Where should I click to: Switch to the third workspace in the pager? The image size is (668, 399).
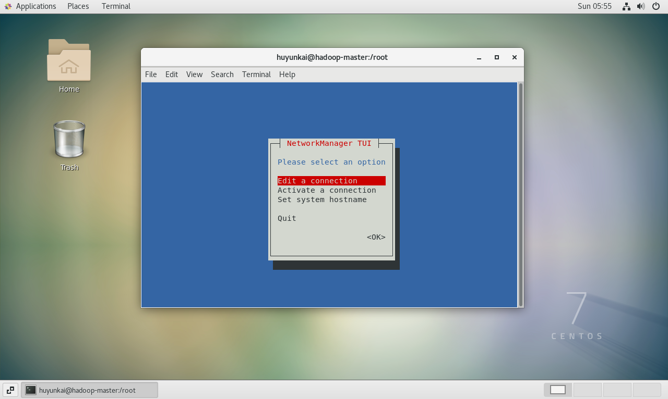point(617,390)
